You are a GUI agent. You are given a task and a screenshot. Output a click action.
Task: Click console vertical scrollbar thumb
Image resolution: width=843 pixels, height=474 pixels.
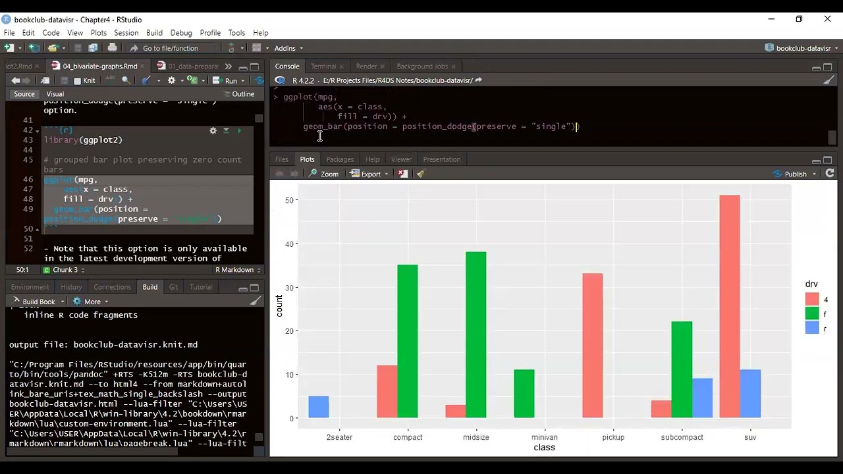832,137
